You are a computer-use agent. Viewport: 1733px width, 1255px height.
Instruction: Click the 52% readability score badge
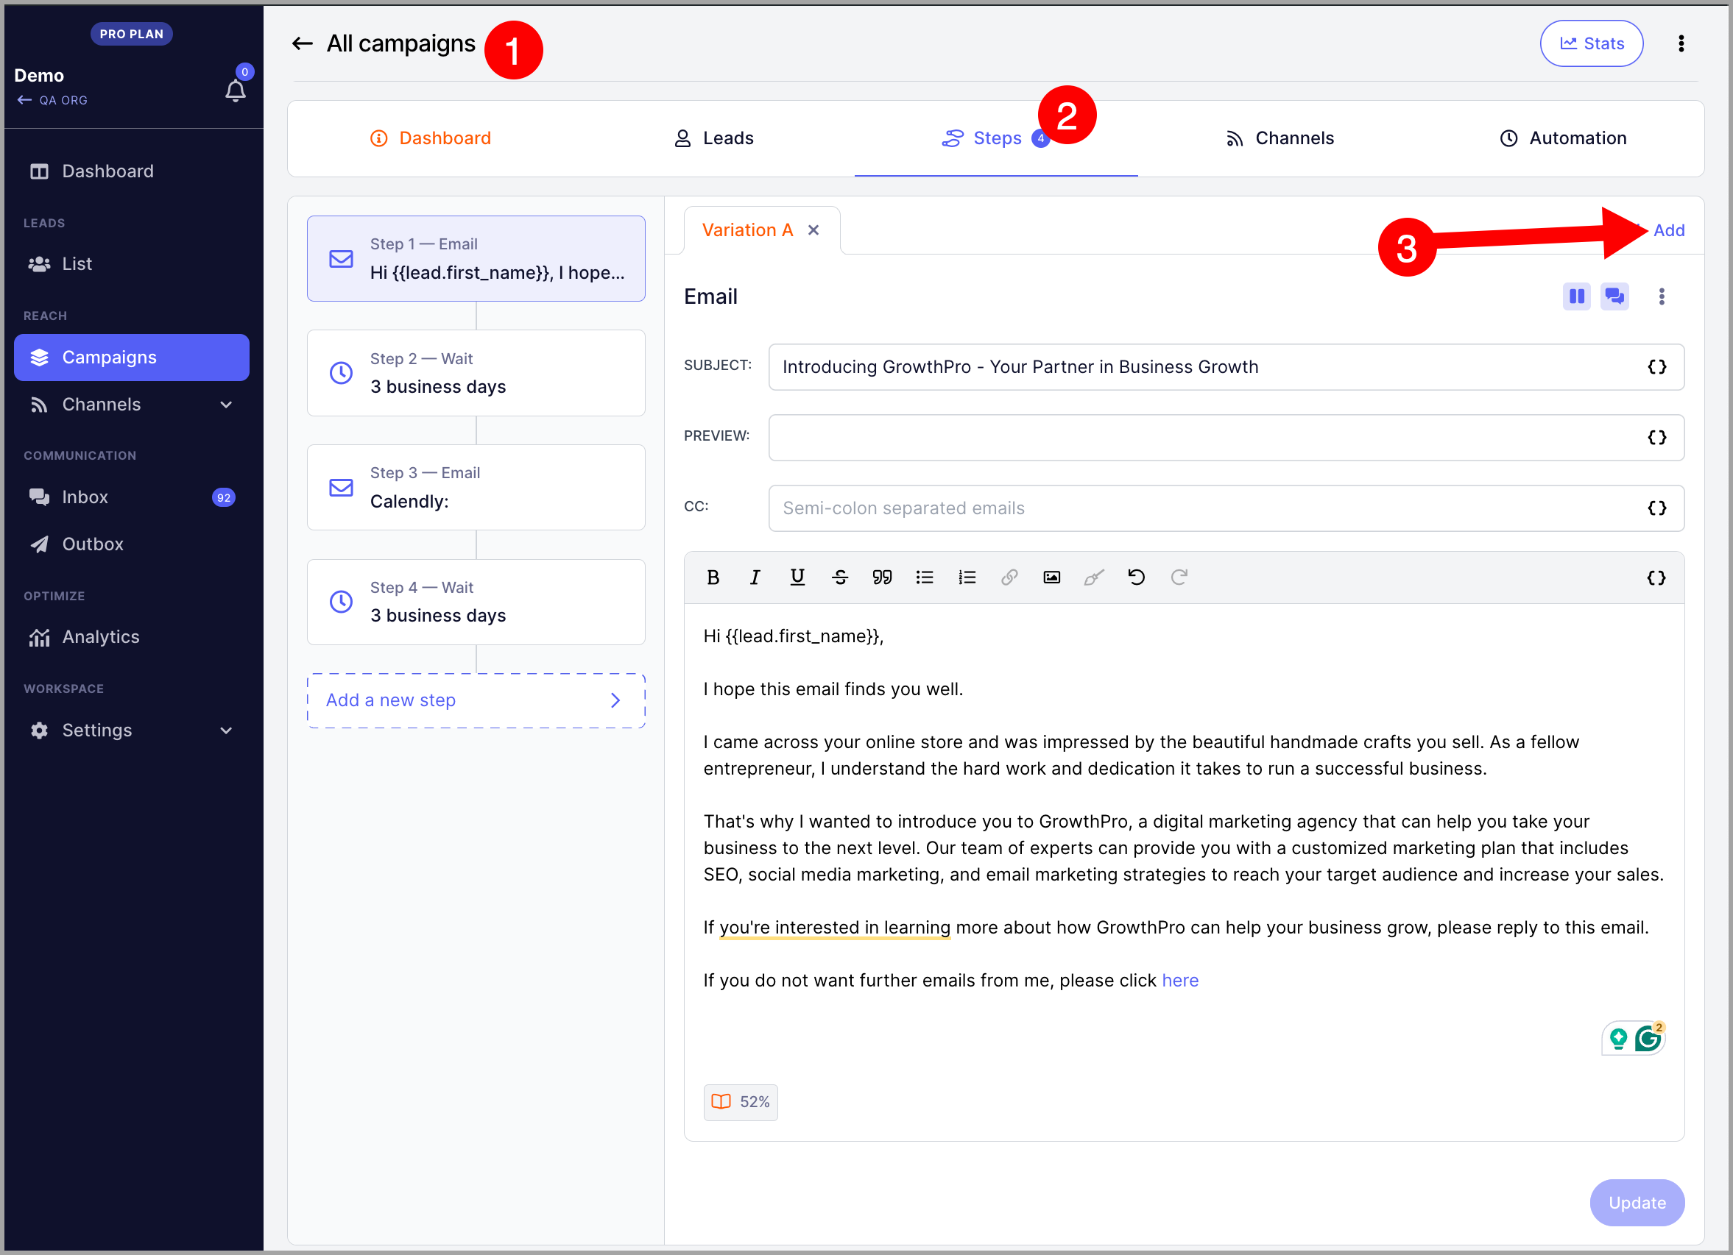point(741,1102)
